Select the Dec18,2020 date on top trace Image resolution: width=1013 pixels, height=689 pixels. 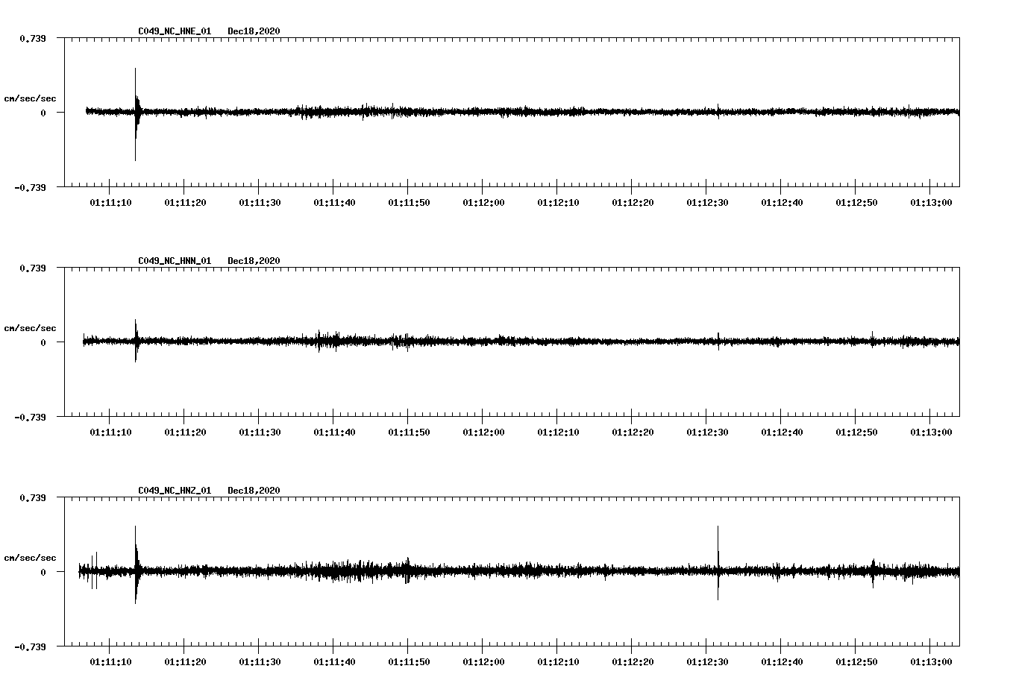pos(254,31)
